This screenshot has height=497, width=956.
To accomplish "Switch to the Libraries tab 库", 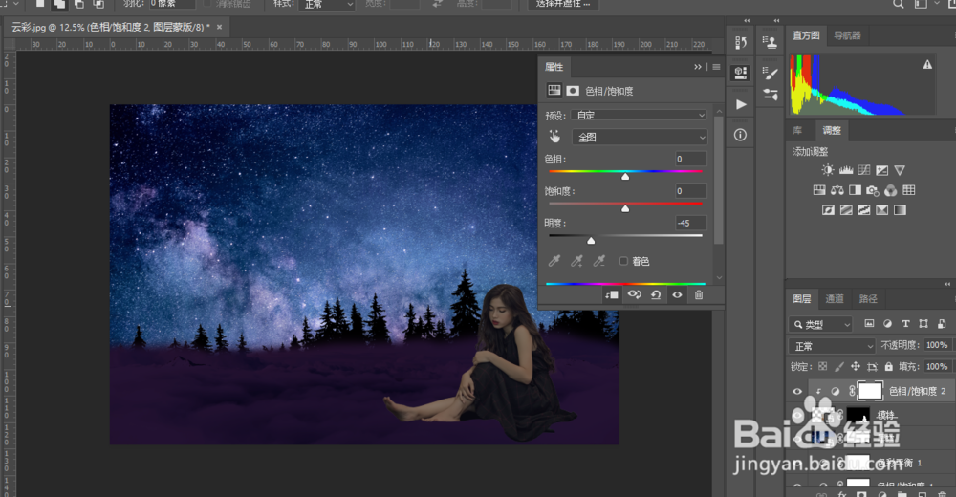I will pos(797,131).
